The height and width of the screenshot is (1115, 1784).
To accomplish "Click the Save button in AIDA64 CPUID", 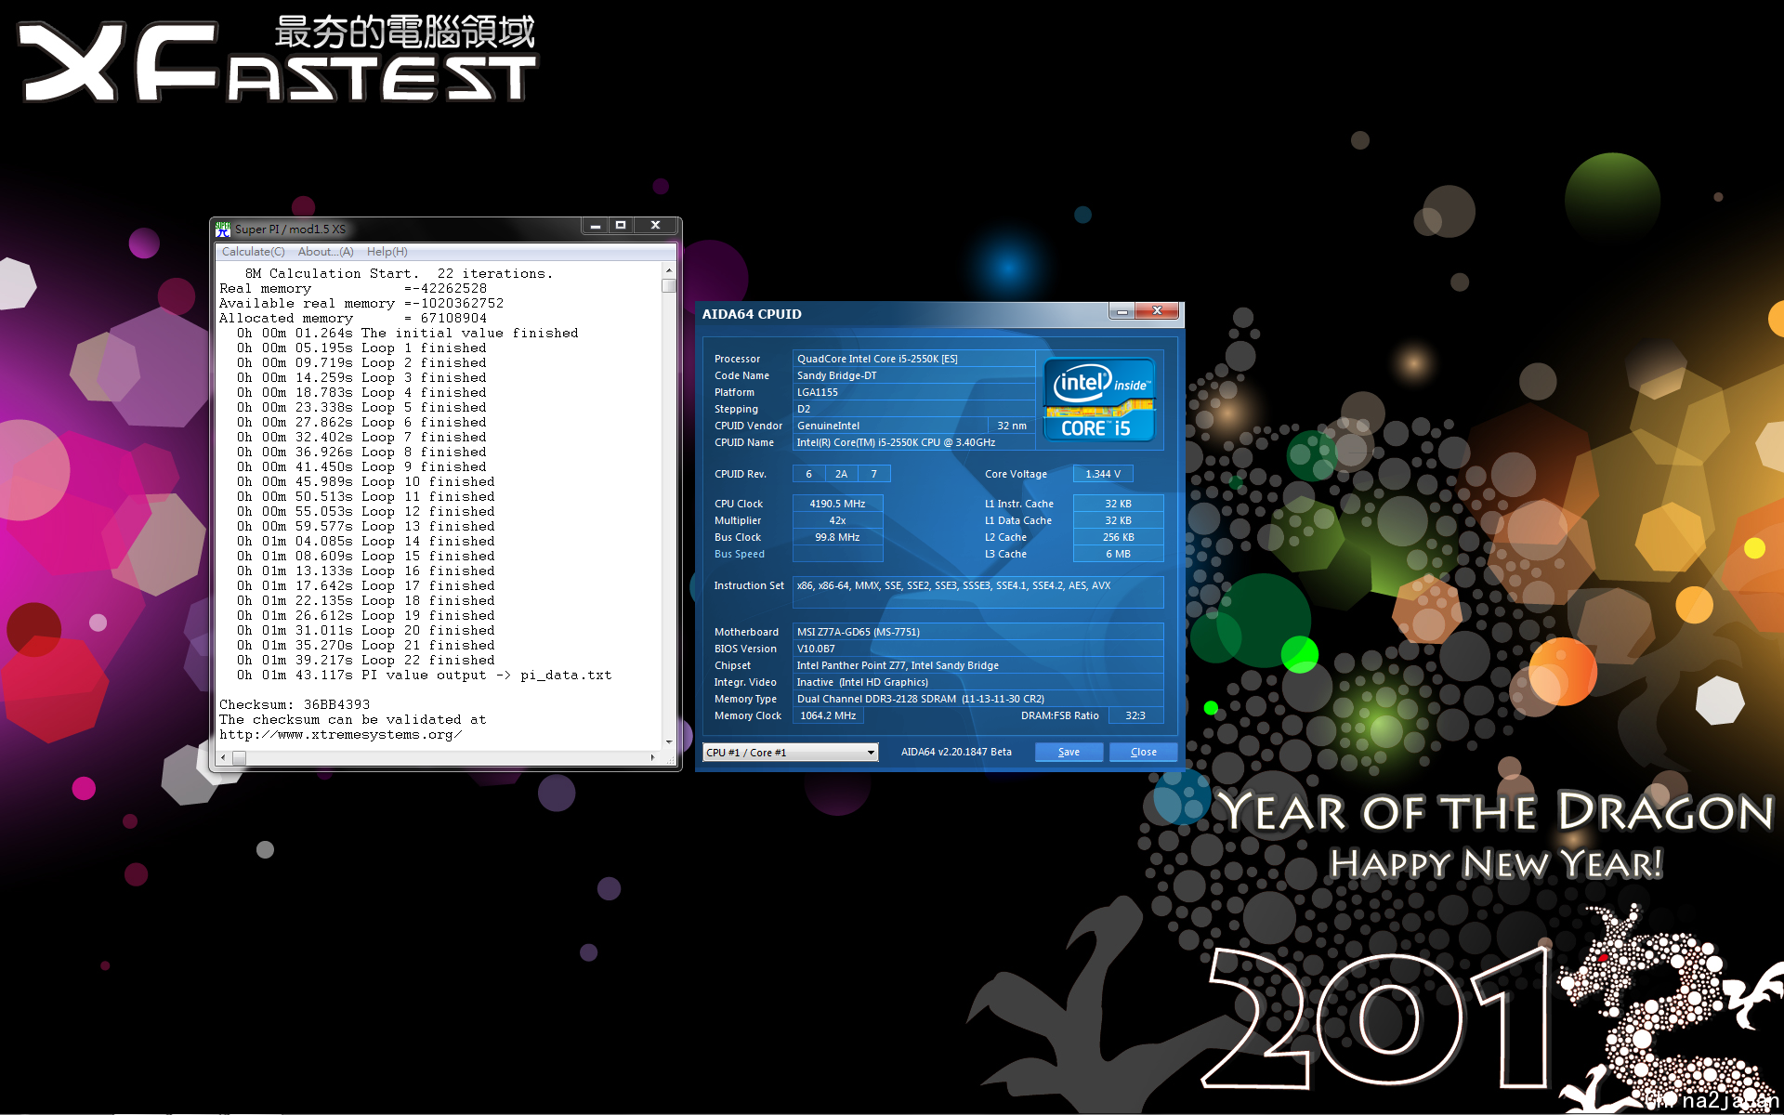I will click(1069, 753).
